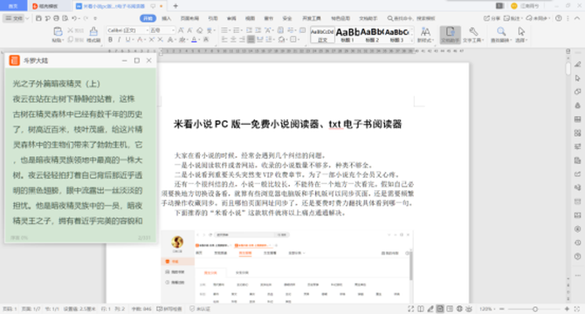The width and height of the screenshot is (585, 314).
Task: Click the Paste icon in ribbon
Action: coord(58,31)
